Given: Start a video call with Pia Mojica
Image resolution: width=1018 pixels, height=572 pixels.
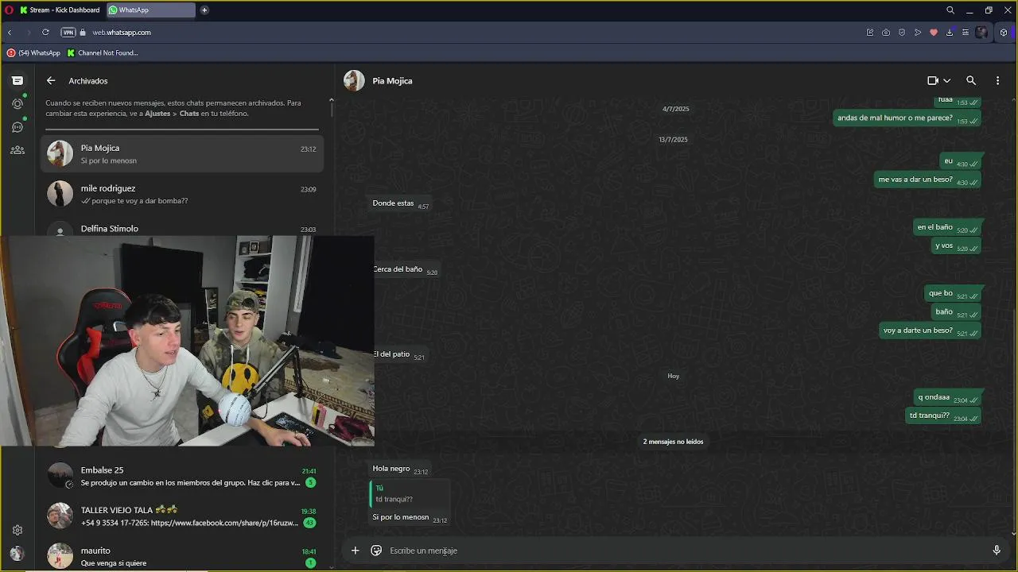Looking at the screenshot, I should tap(933, 80).
